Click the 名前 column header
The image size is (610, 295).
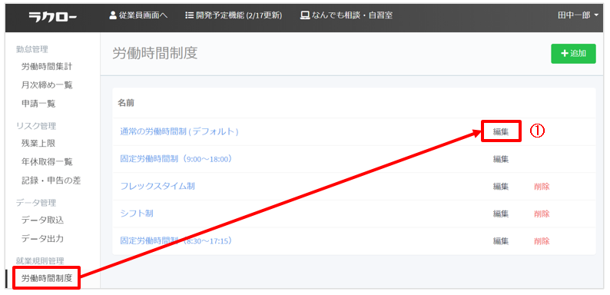pos(126,103)
